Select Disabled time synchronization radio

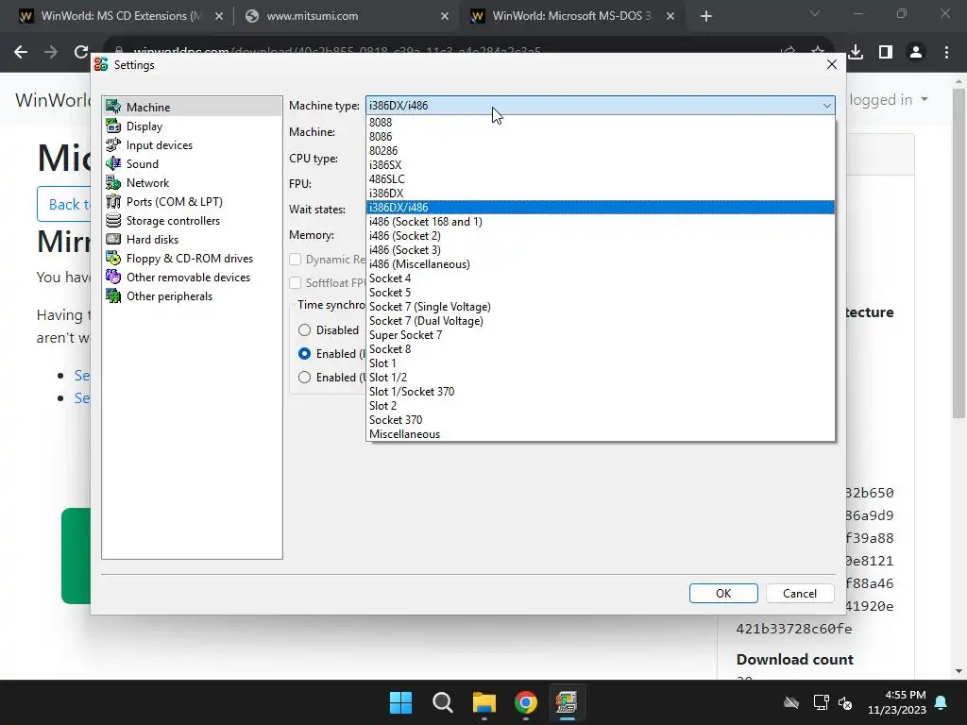[x=304, y=329]
